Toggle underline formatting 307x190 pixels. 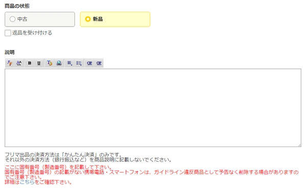pos(39,63)
